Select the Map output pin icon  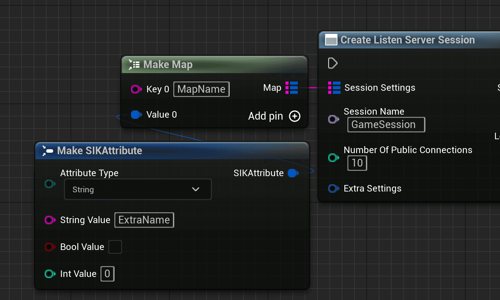click(x=292, y=88)
